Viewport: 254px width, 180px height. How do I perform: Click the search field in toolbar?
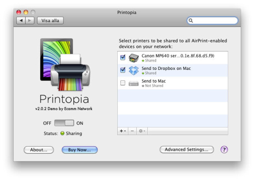point(213,20)
